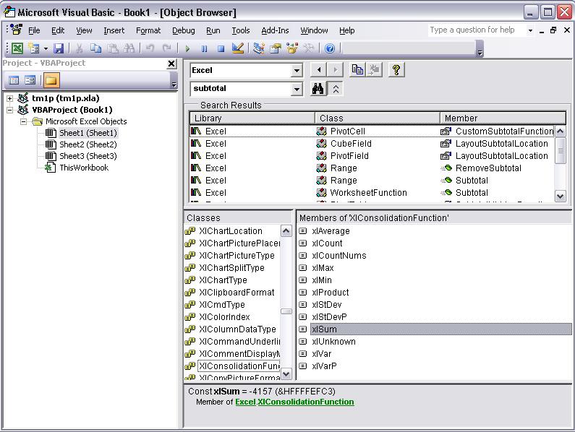575x432 pixels.
Task: Expand the tm1p (tm1p.xla) project
Action: (10, 98)
